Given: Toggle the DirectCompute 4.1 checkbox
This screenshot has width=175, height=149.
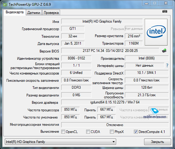Looking at the screenshot, I should click(136, 132).
